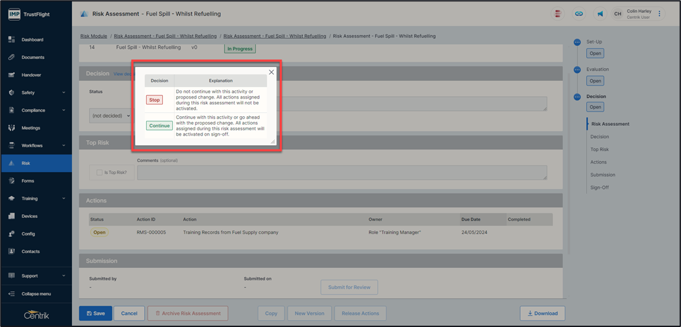Open the Meetings icon
Screen dimensions: 681x327
pyautogui.click(x=12, y=128)
